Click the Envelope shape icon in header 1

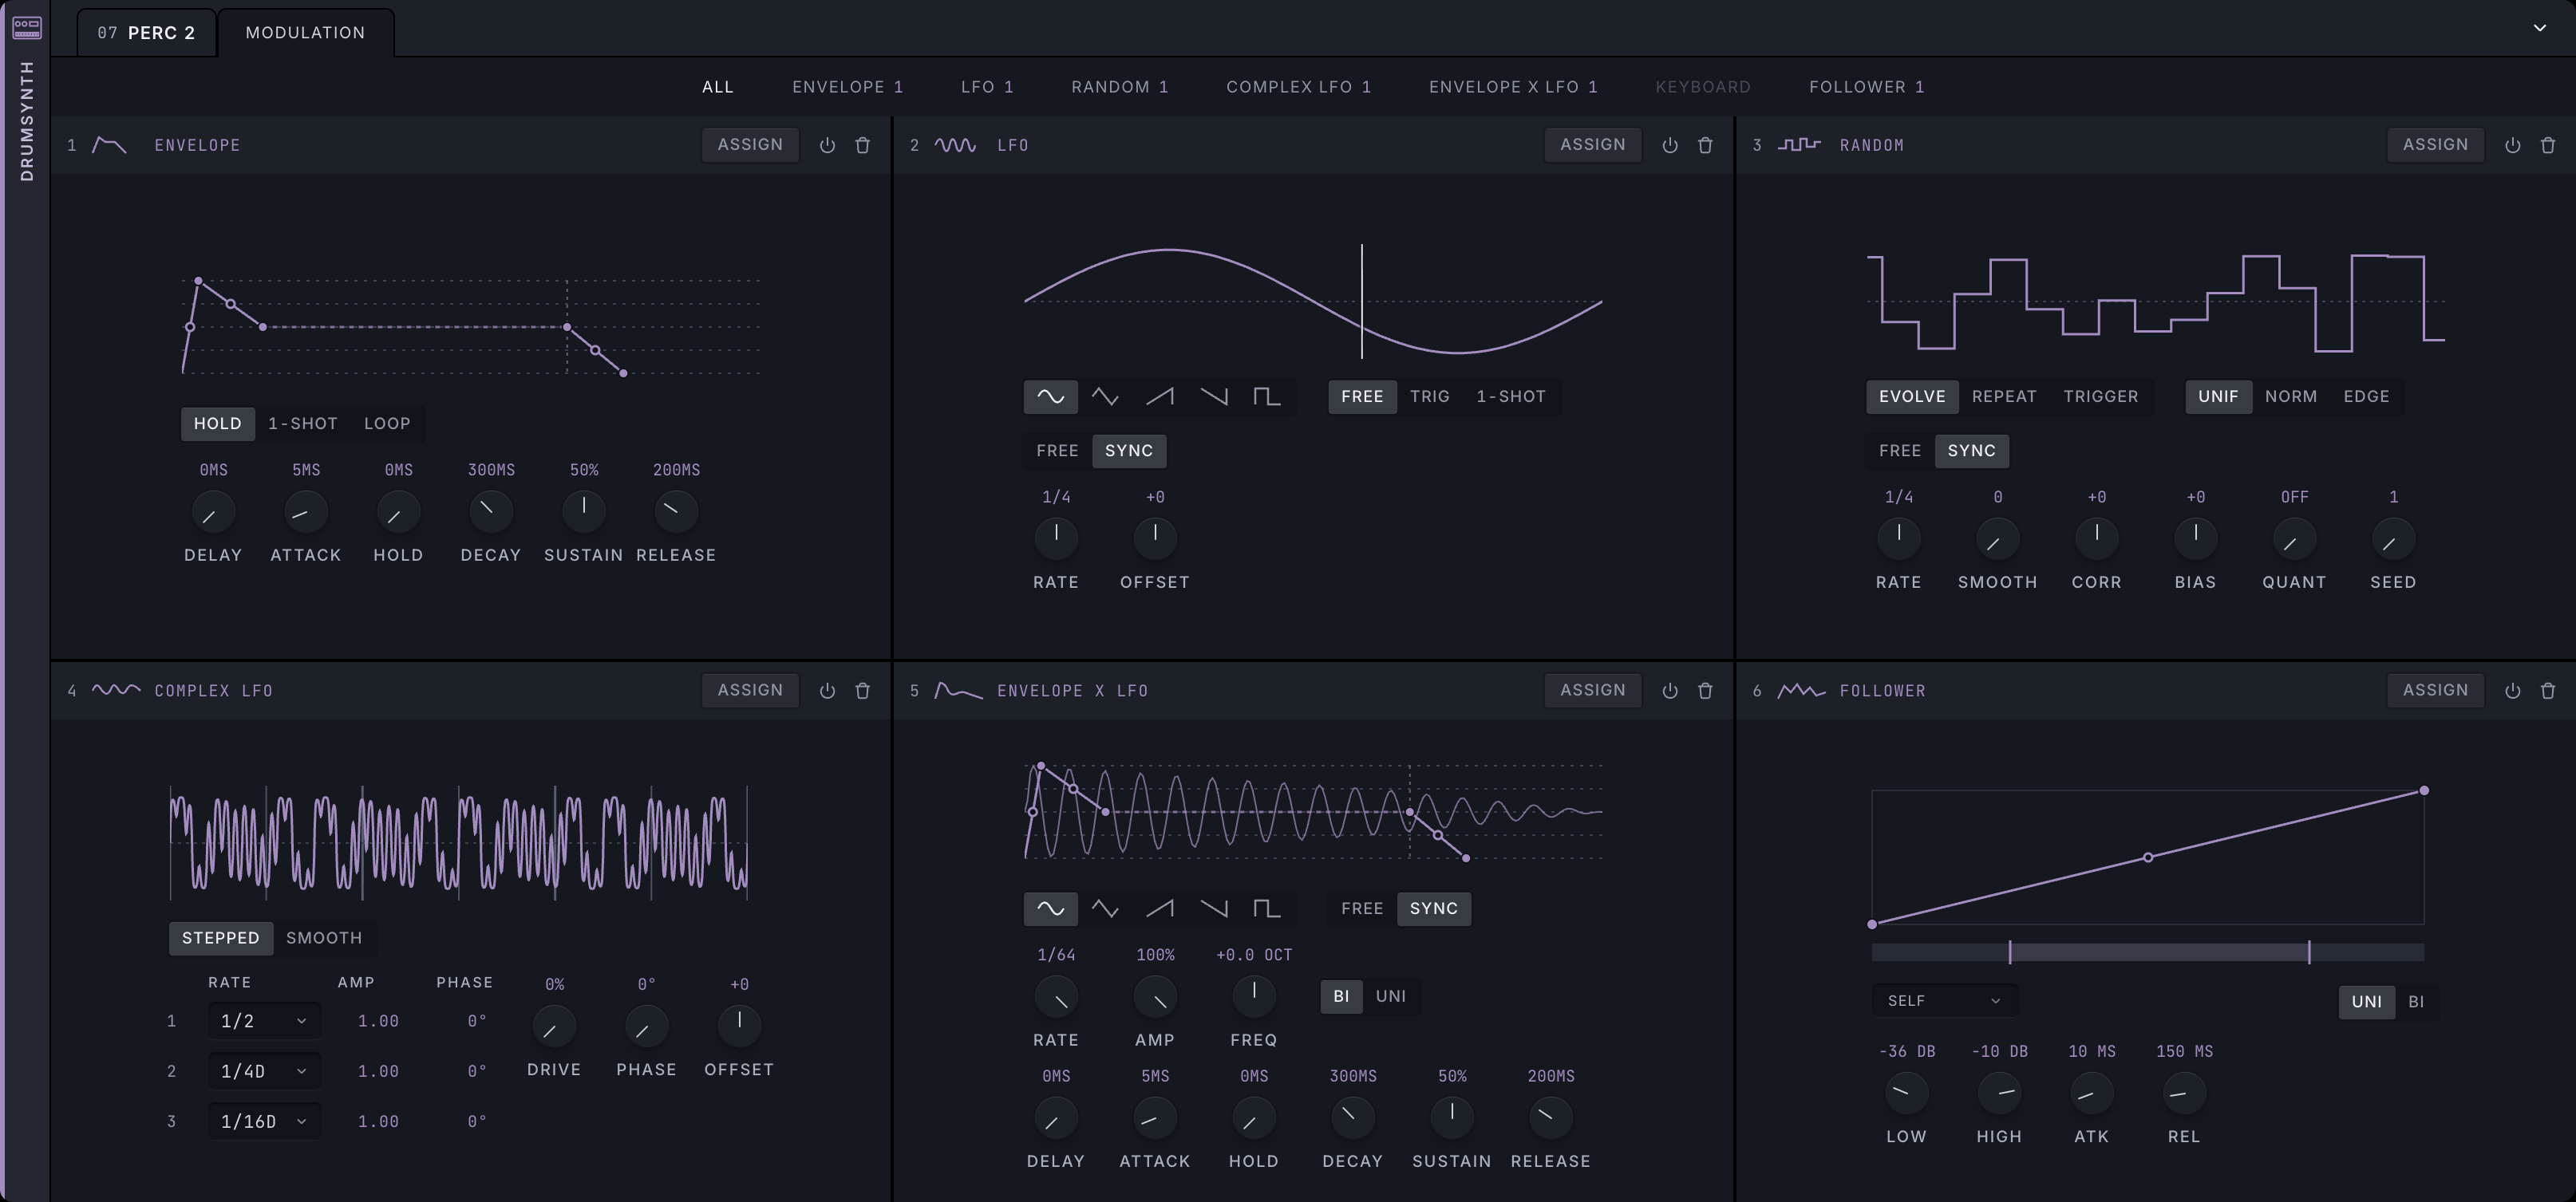[109, 145]
